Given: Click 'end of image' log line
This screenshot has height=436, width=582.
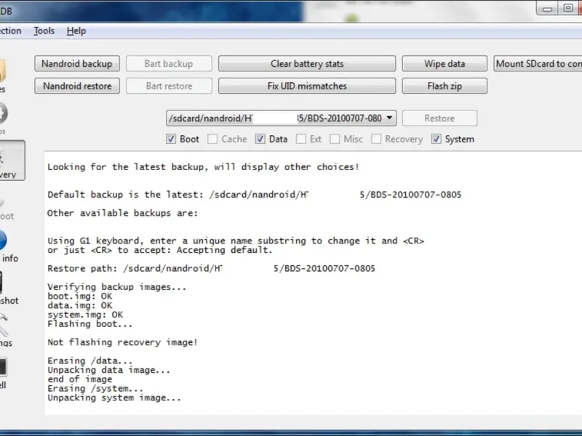Looking at the screenshot, I should (x=80, y=379).
